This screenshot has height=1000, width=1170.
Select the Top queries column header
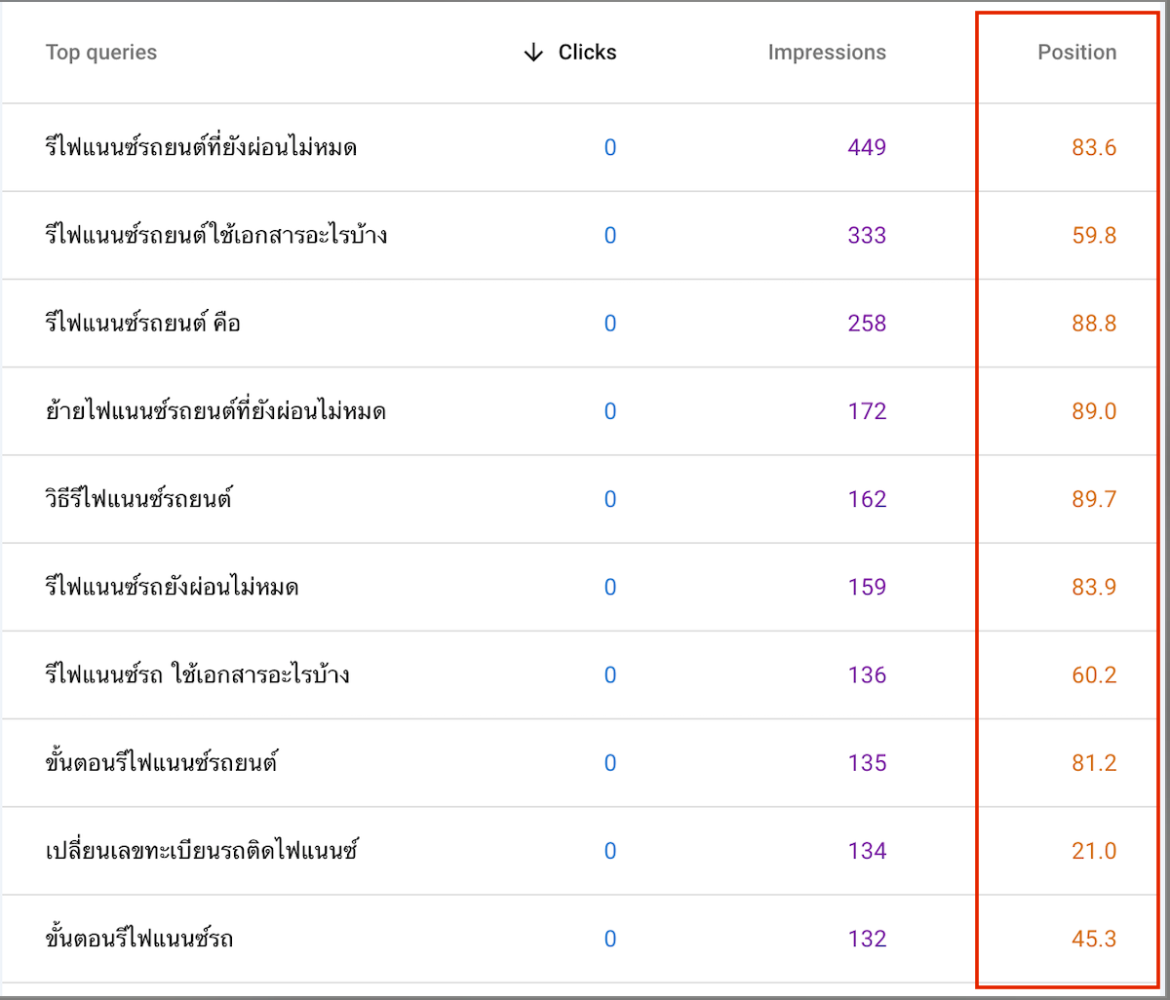pos(101,53)
